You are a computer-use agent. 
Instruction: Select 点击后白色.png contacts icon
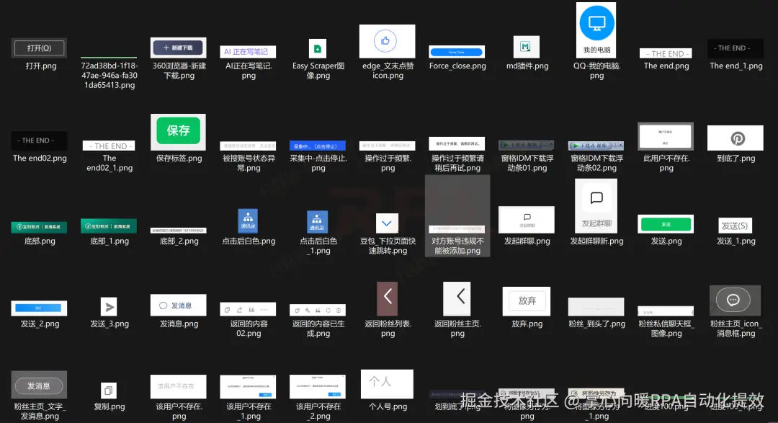click(248, 221)
